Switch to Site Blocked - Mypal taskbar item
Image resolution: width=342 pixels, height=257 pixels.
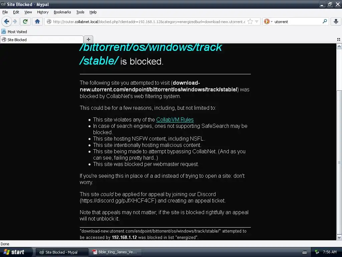62,252
